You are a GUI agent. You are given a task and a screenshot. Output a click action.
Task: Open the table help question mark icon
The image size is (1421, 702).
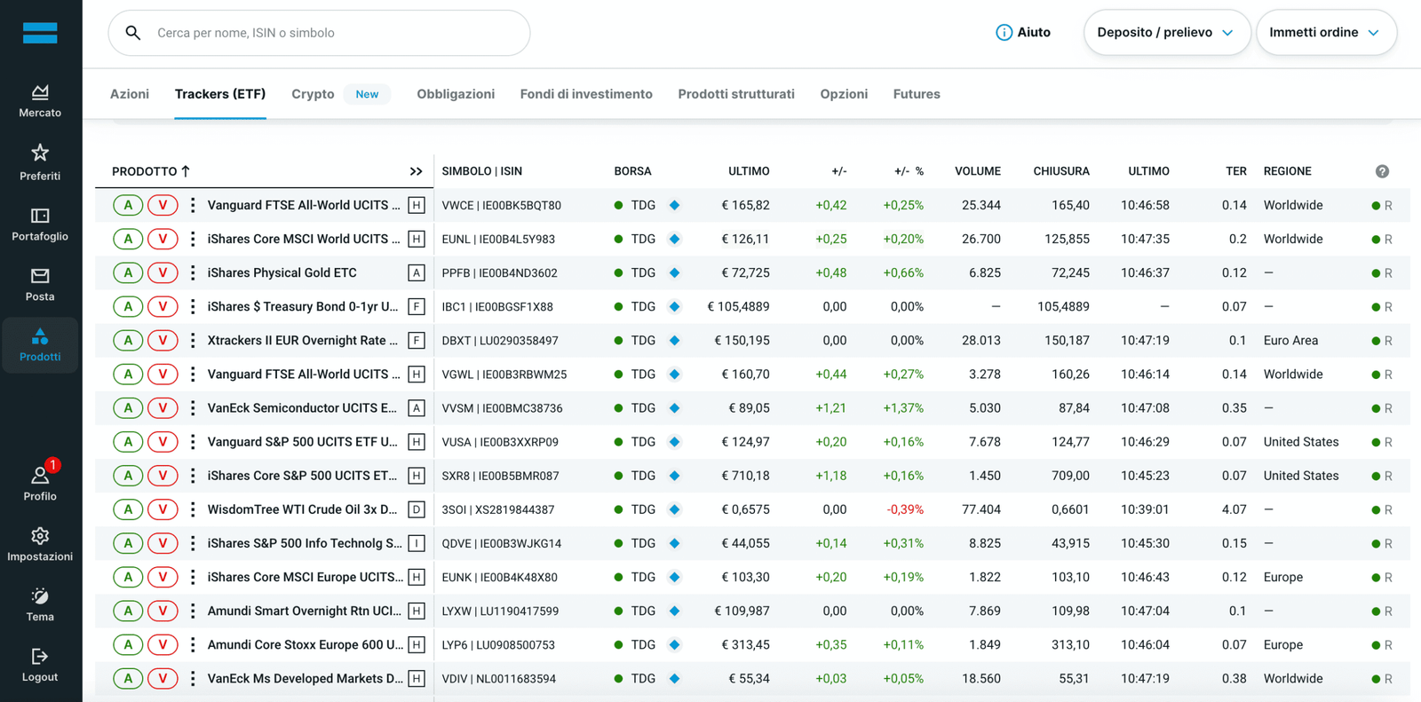[1382, 171]
